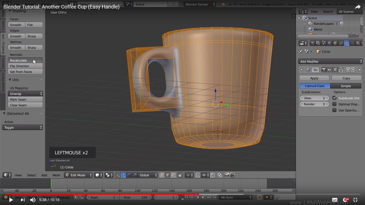Select the Simple subdivision type
The image size is (365, 205).
346,86
